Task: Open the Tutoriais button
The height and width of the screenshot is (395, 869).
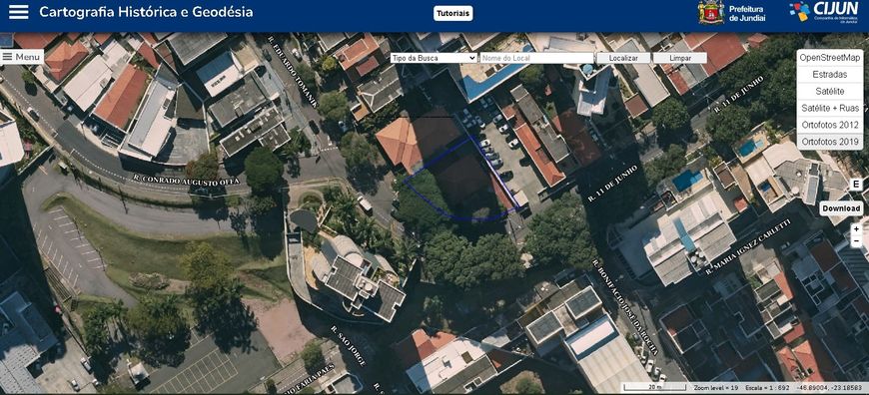Action: (x=452, y=13)
